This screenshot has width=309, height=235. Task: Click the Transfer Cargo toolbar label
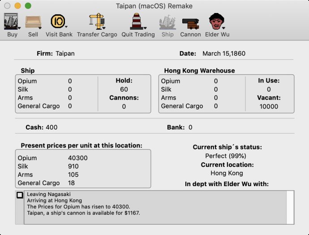(97, 35)
